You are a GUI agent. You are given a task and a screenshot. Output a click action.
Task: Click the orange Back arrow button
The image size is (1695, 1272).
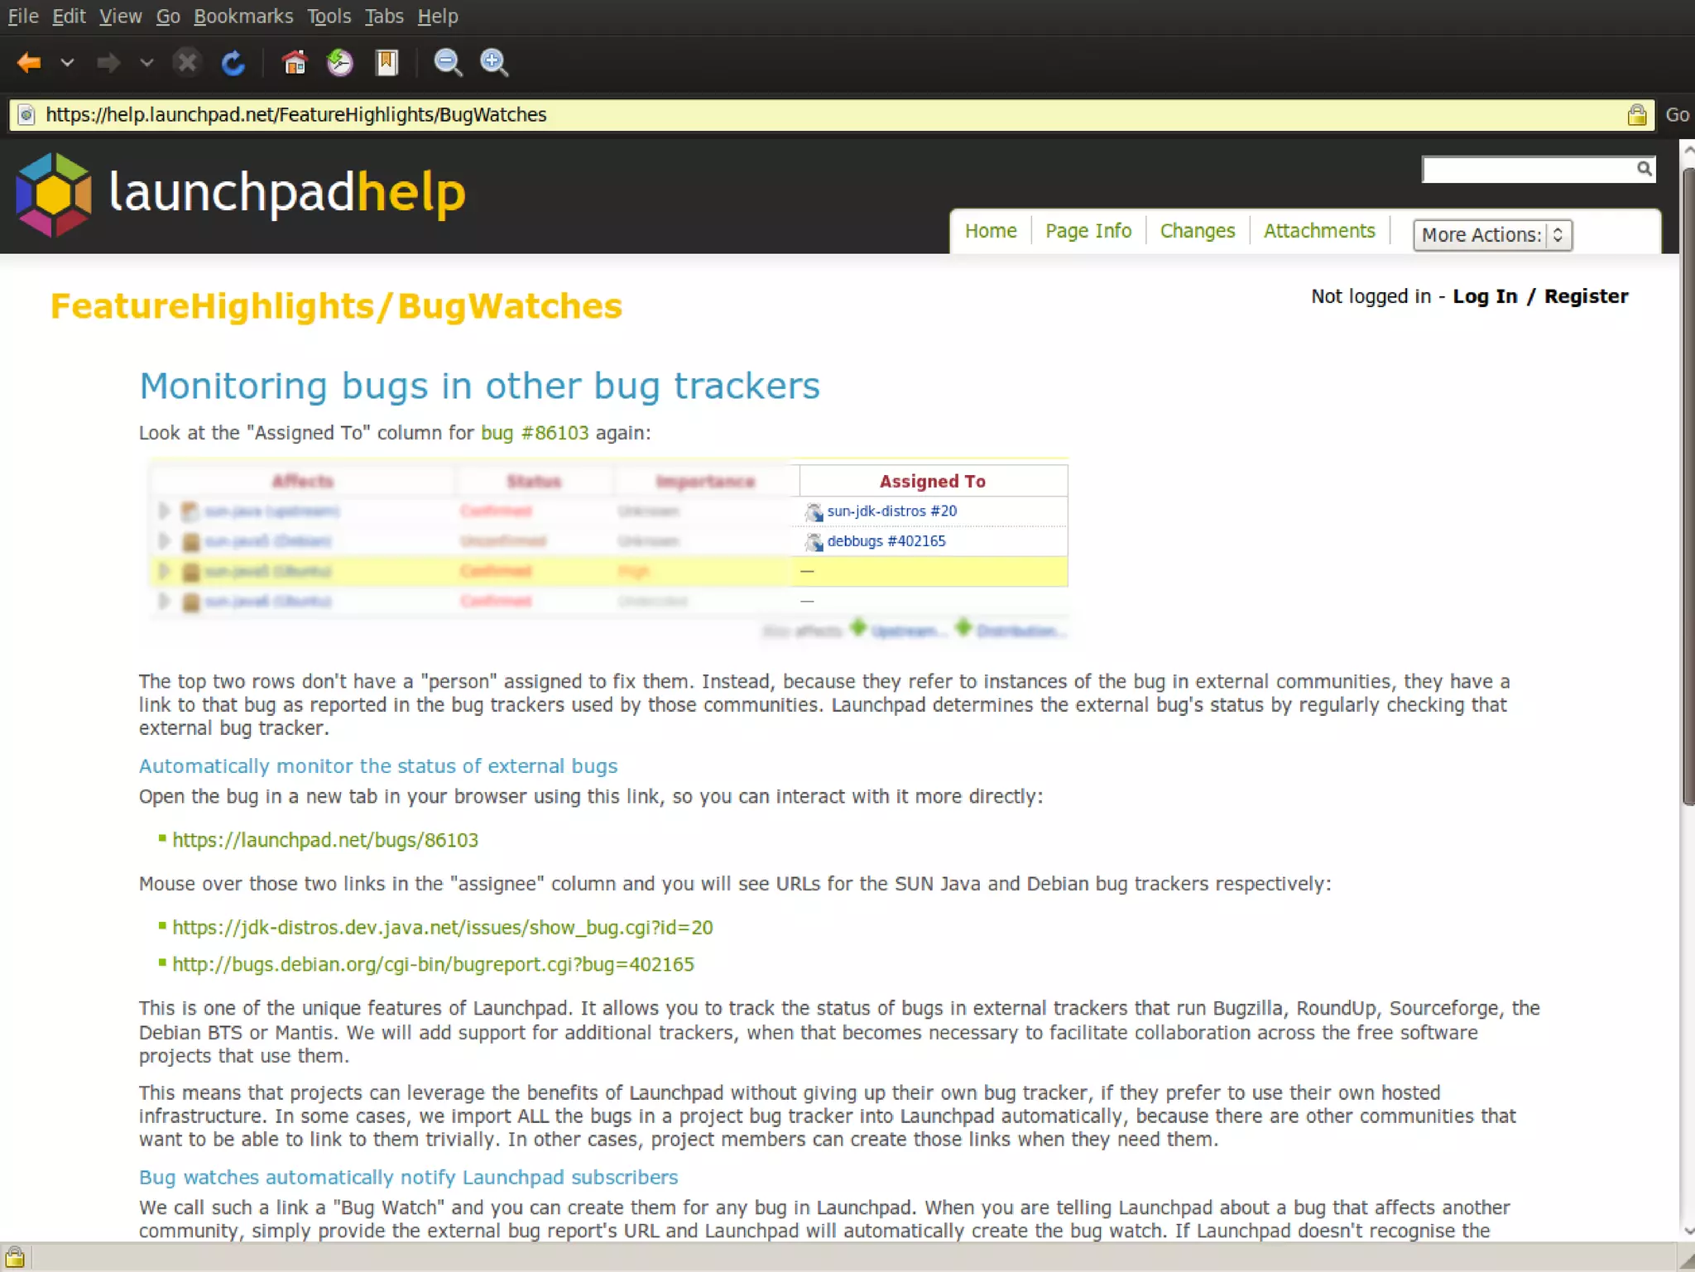tap(29, 63)
